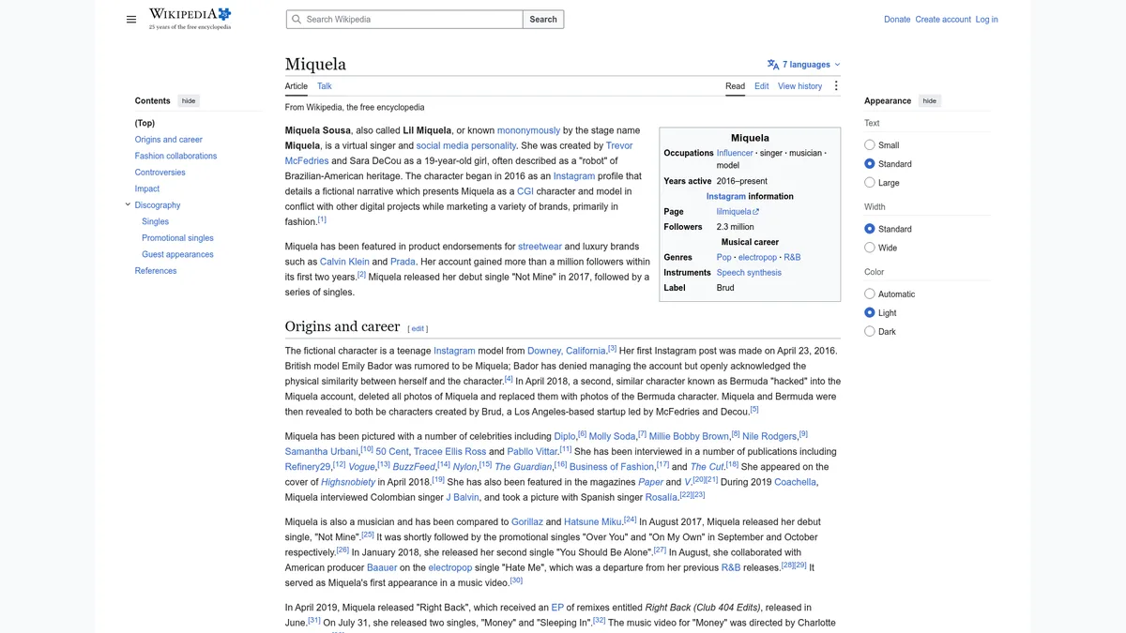The width and height of the screenshot is (1126, 633).
Task: Select Wide width option
Action: tap(870, 248)
